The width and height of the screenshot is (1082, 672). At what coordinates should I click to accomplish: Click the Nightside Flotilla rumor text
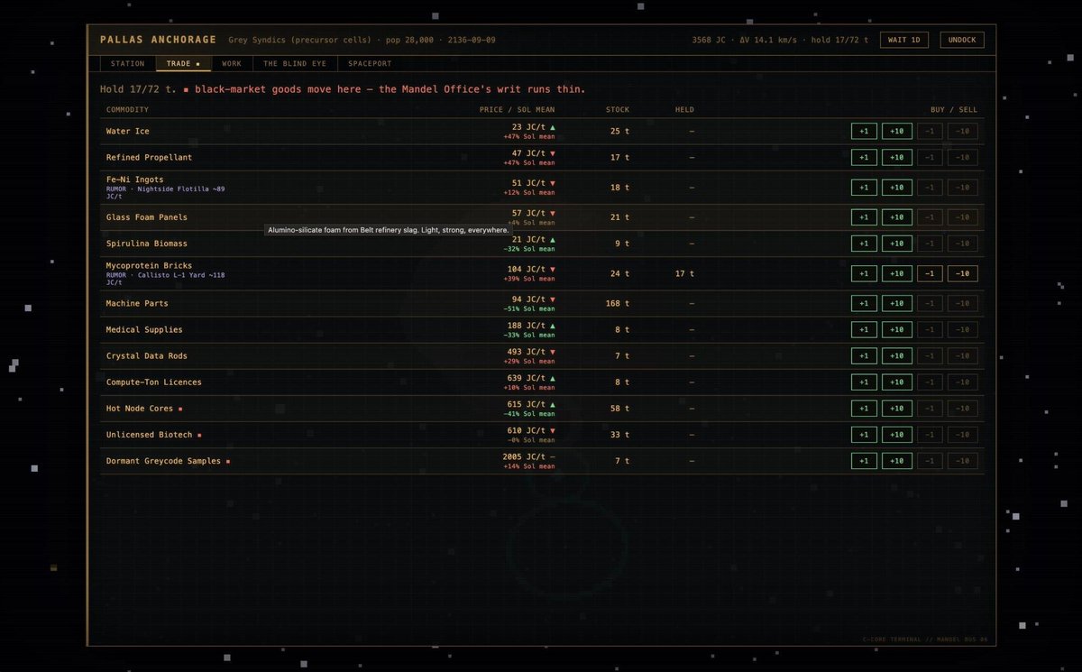tap(165, 192)
